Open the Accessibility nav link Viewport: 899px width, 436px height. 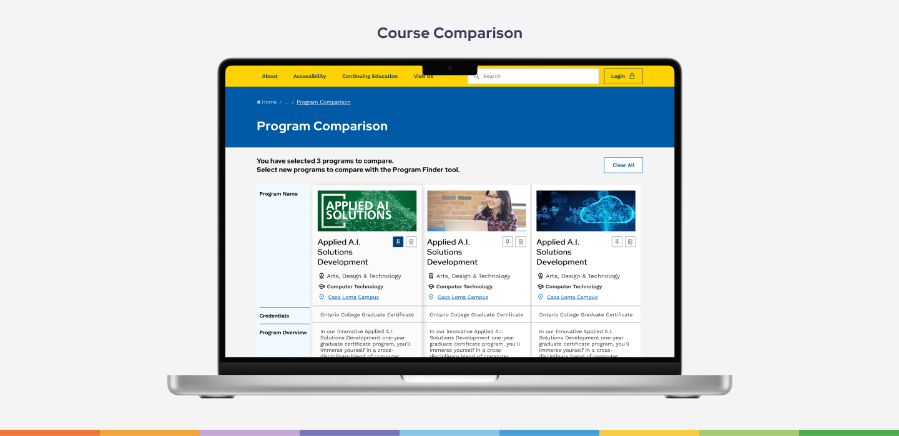[x=310, y=76]
